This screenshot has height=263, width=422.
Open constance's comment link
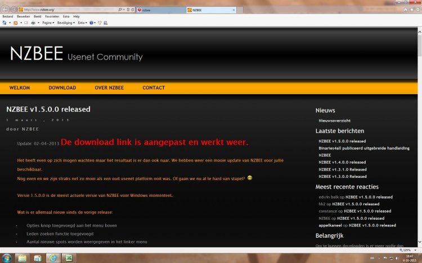pyautogui.click(x=367, y=211)
